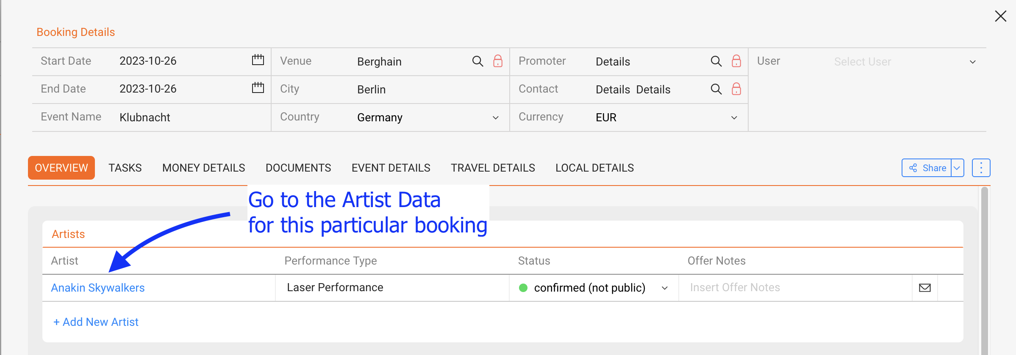View the Local Details tab
1016x355 pixels.
[x=594, y=168]
